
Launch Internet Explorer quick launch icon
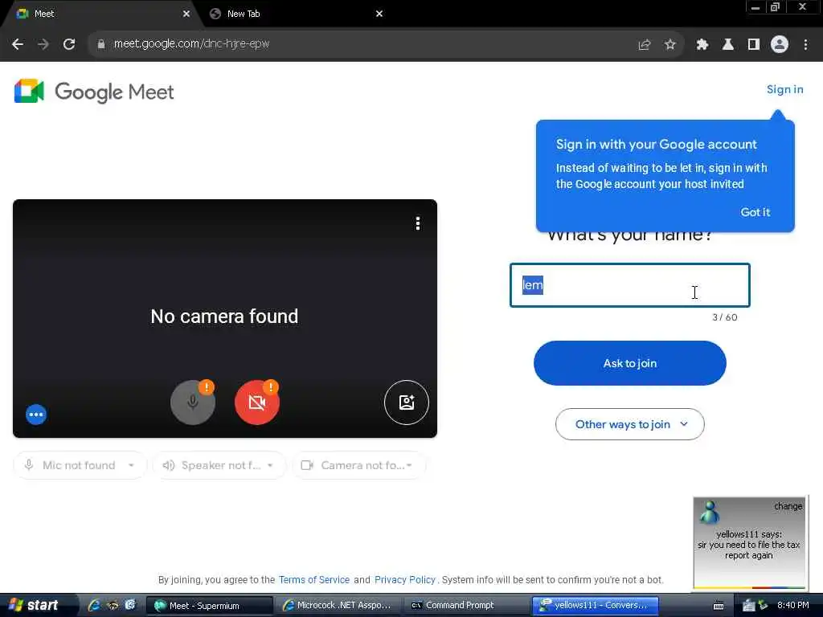[95, 605]
